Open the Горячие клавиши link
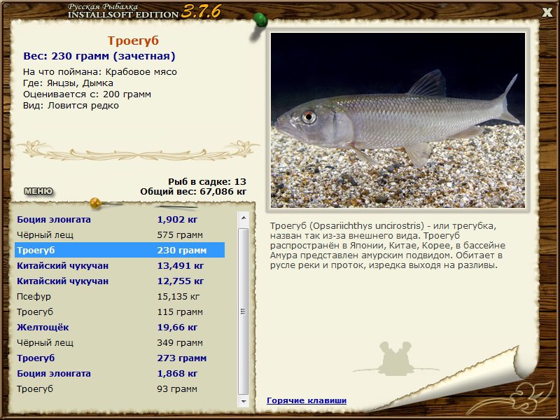Image resolution: width=560 pixels, height=420 pixels. [x=307, y=400]
